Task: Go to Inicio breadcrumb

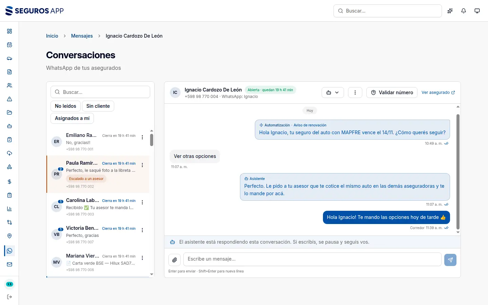Action: 52,36
